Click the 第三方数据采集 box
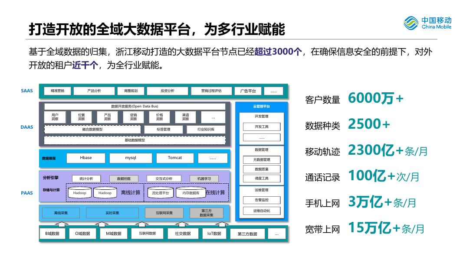 click(207, 213)
